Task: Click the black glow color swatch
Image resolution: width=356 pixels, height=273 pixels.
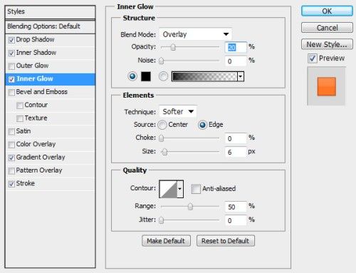Action: 146,76
